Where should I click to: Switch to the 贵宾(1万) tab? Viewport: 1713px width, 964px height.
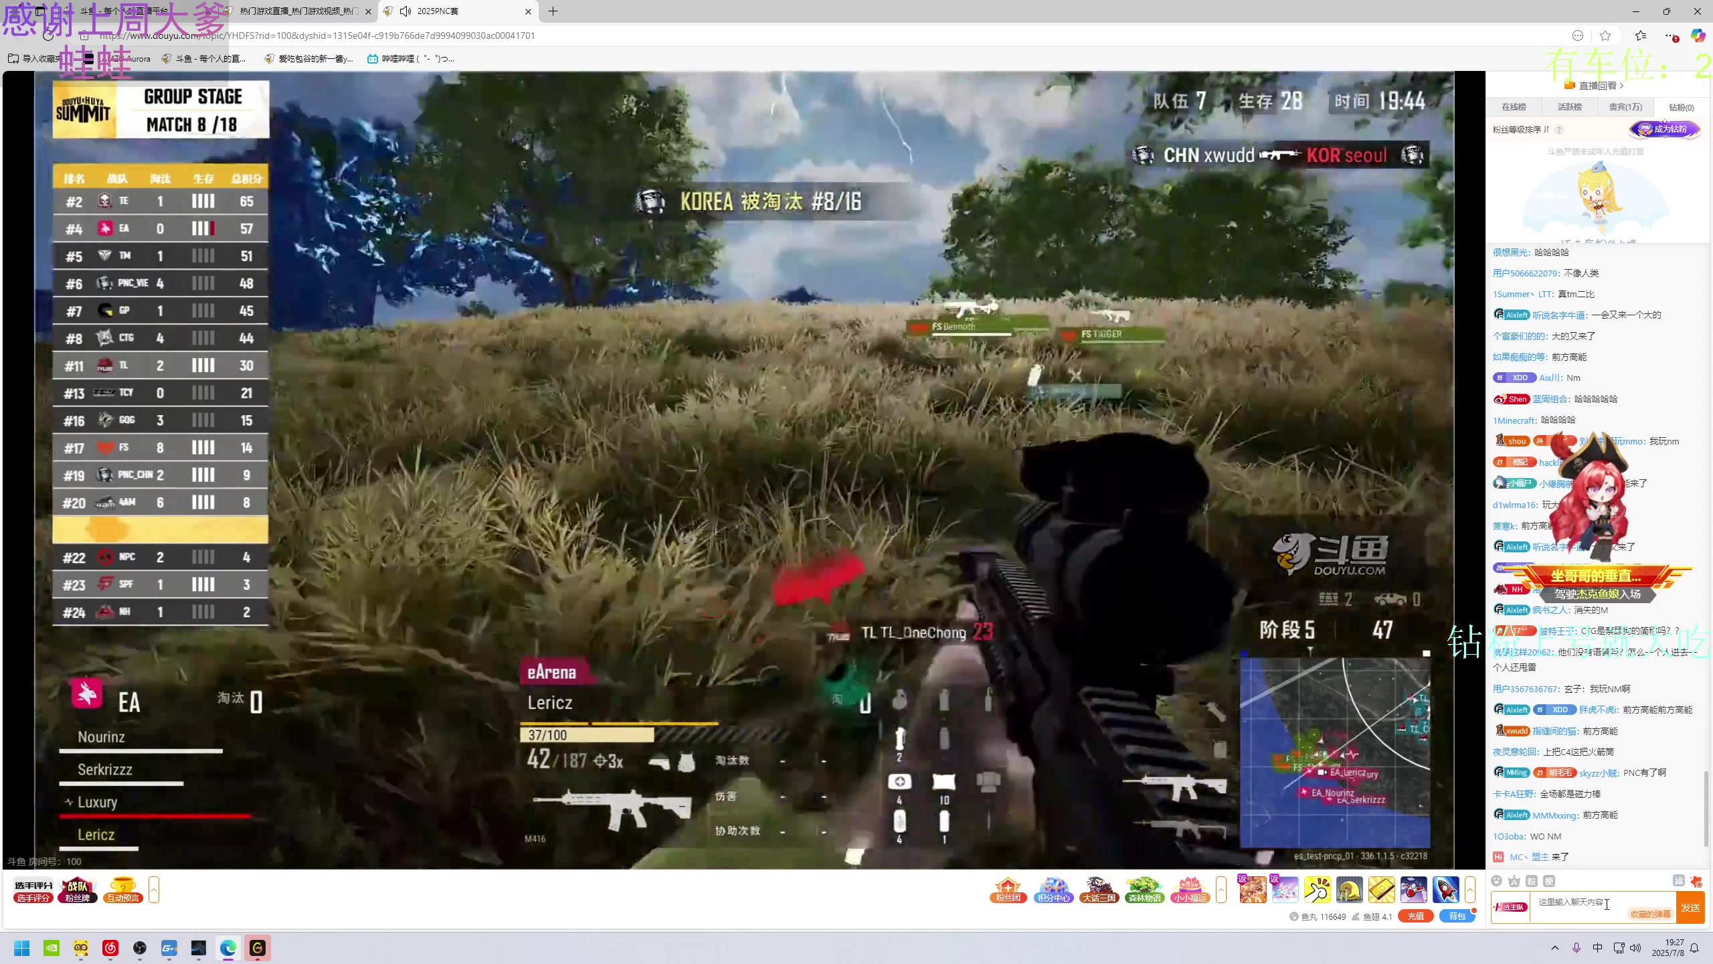coord(1625,107)
